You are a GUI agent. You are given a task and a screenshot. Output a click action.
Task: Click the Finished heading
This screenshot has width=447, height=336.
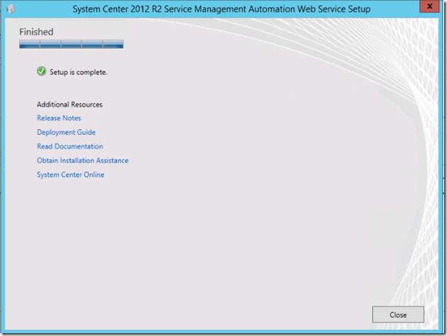point(36,32)
